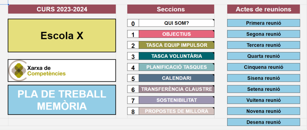
Task: Click the number 0 cell
Action: (133, 23)
